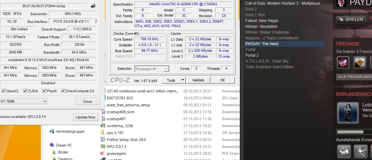Viewport: 372px width, 160px height.
Task: Open the Bilder folder in the navigation pane
Action: coord(63,152)
